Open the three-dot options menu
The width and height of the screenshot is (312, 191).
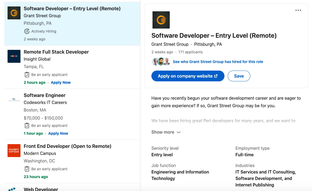(298, 10)
